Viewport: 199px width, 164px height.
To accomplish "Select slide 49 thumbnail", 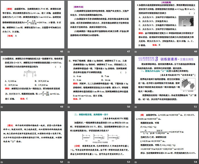I will pos(32,80).
